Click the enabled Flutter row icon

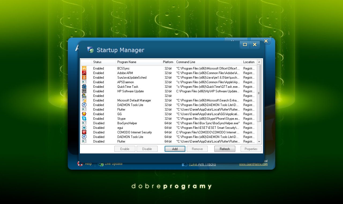click(84, 110)
